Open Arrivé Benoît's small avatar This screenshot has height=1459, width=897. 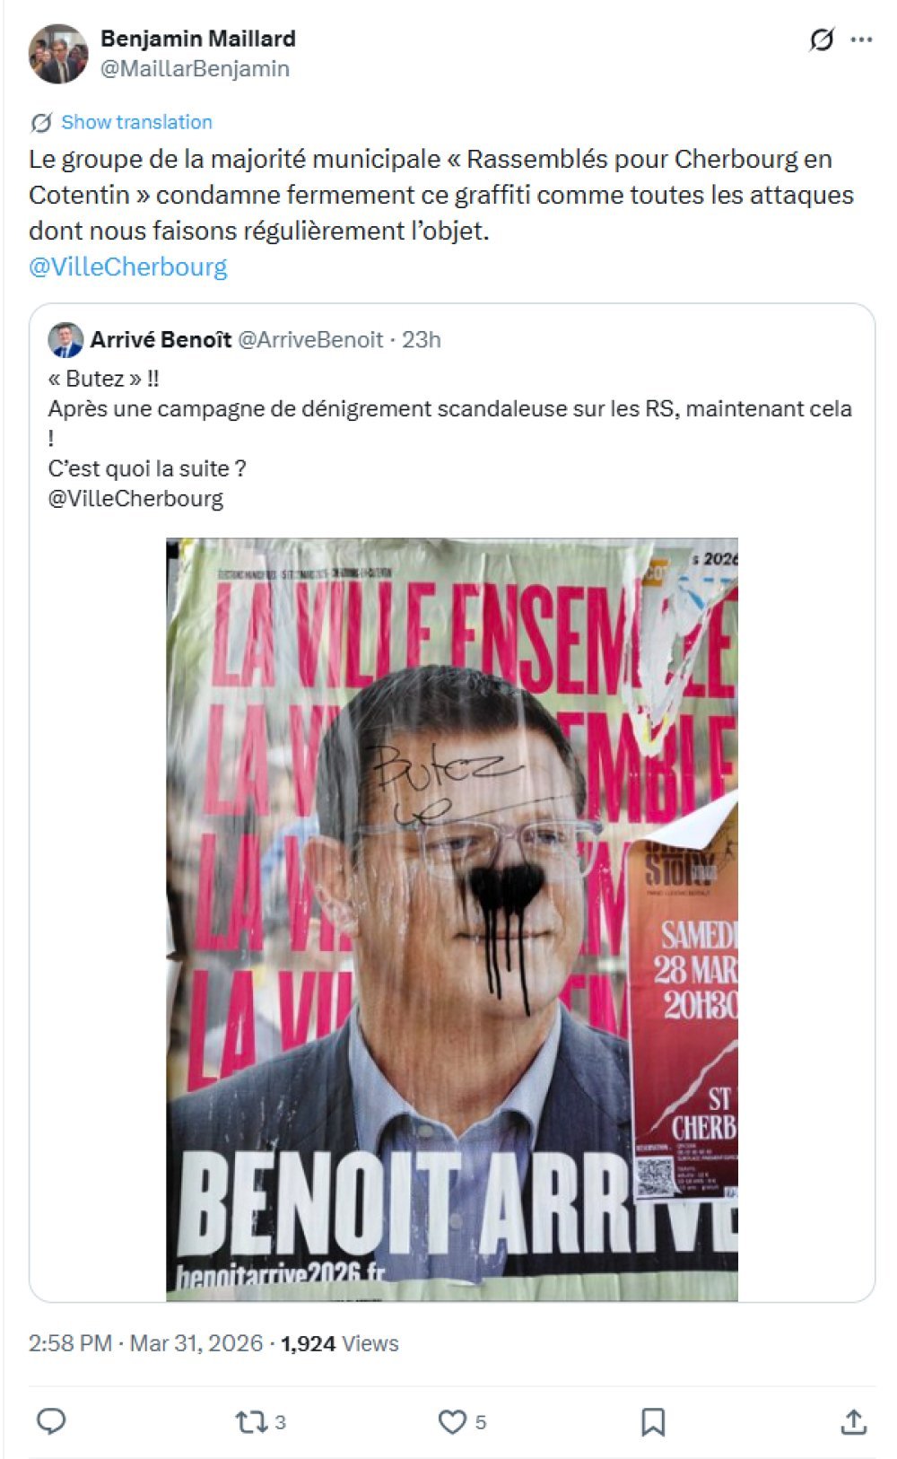click(x=65, y=340)
